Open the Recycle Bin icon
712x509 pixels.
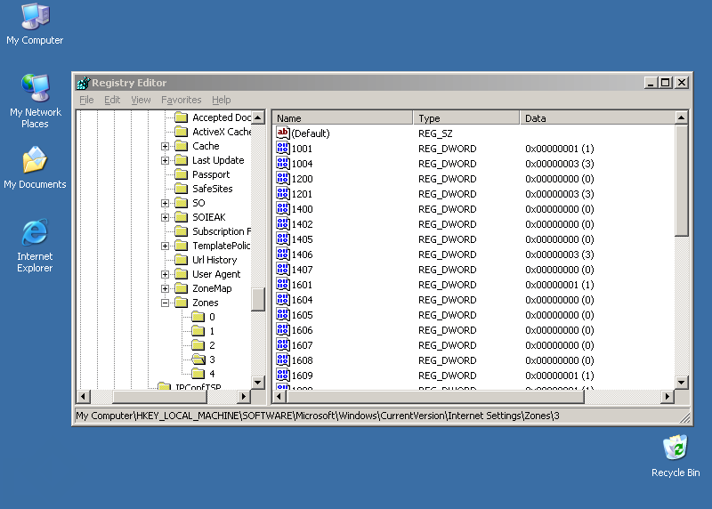click(676, 456)
